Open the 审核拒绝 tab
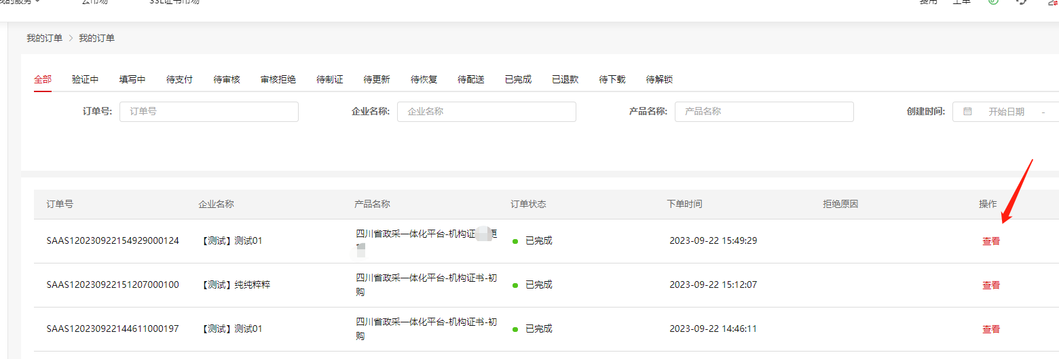The image size is (1059, 359). (x=278, y=79)
